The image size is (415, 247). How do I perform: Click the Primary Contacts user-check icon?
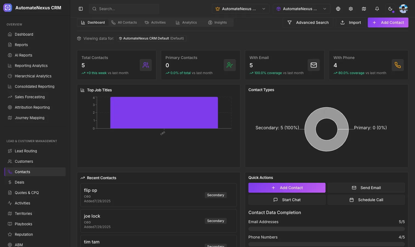(230, 65)
